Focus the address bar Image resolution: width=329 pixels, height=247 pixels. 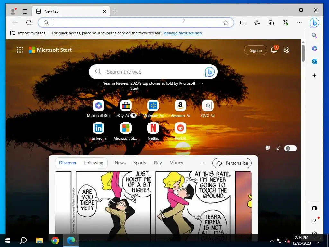pyautogui.click(x=136, y=23)
